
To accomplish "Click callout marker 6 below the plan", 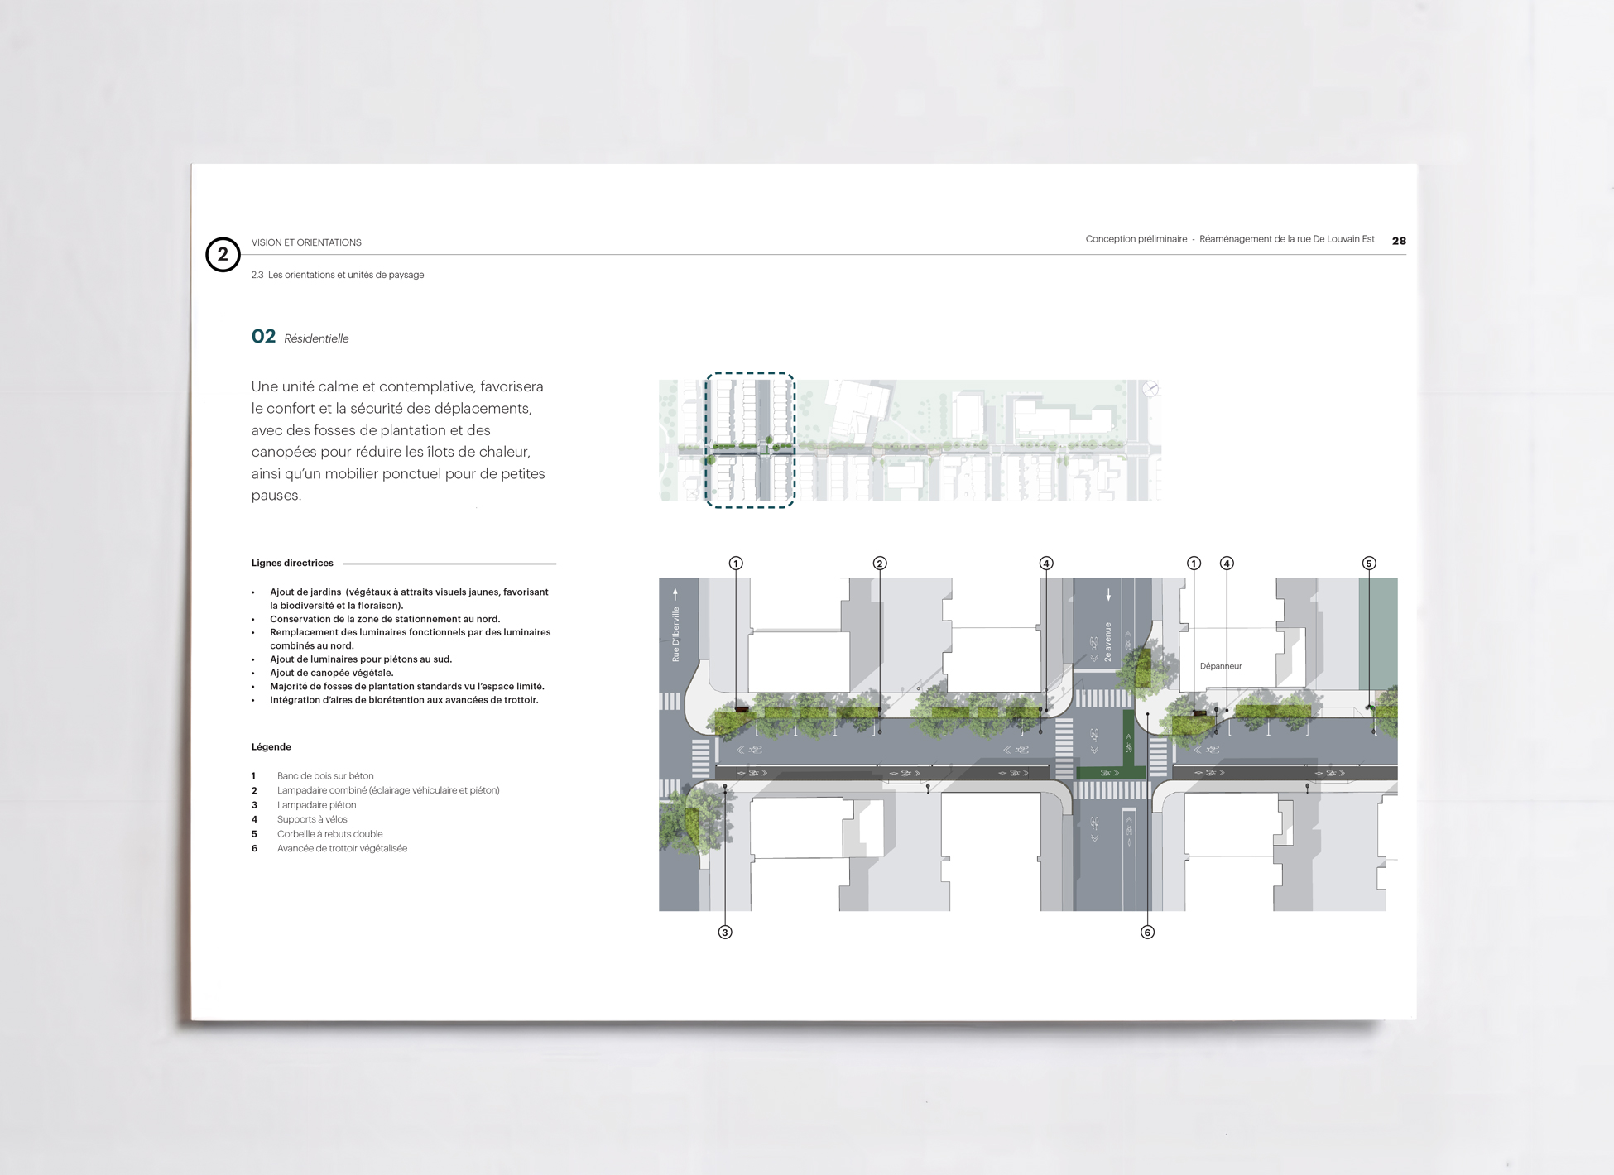I will (x=1147, y=933).
